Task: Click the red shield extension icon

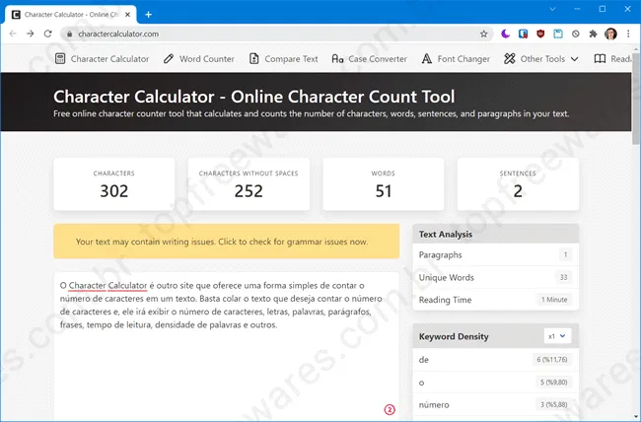Action: click(x=540, y=34)
